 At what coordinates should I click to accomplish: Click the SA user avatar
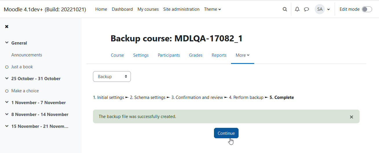[320, 9]
